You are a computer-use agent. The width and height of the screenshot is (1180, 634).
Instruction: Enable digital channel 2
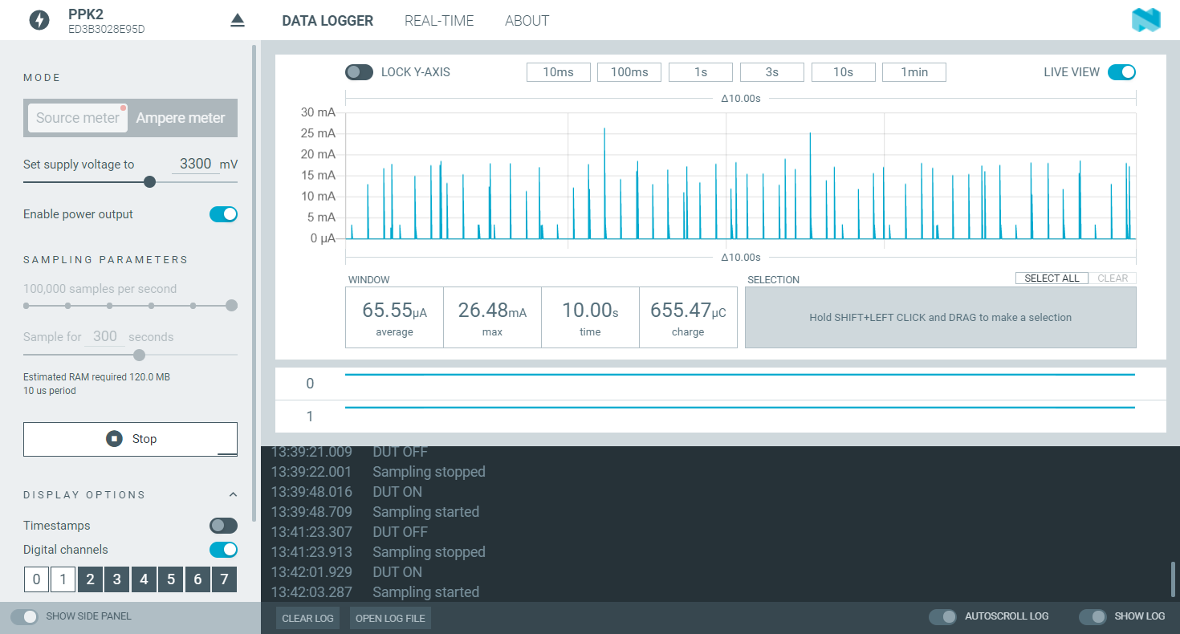pyautogui.click(x=90, y=579)
